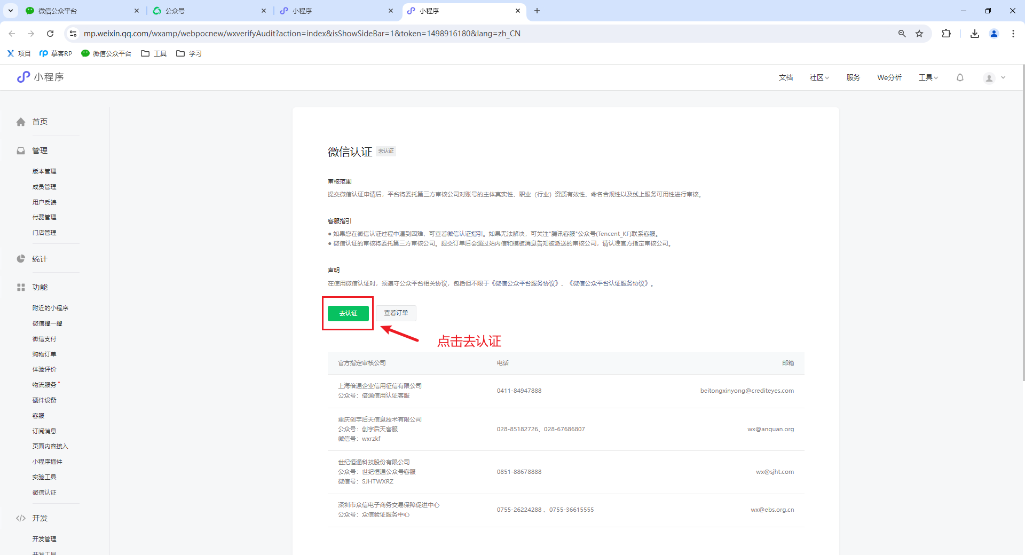
Task: Open 小程序插件 in the sidebar
Action: click(47, 462)
